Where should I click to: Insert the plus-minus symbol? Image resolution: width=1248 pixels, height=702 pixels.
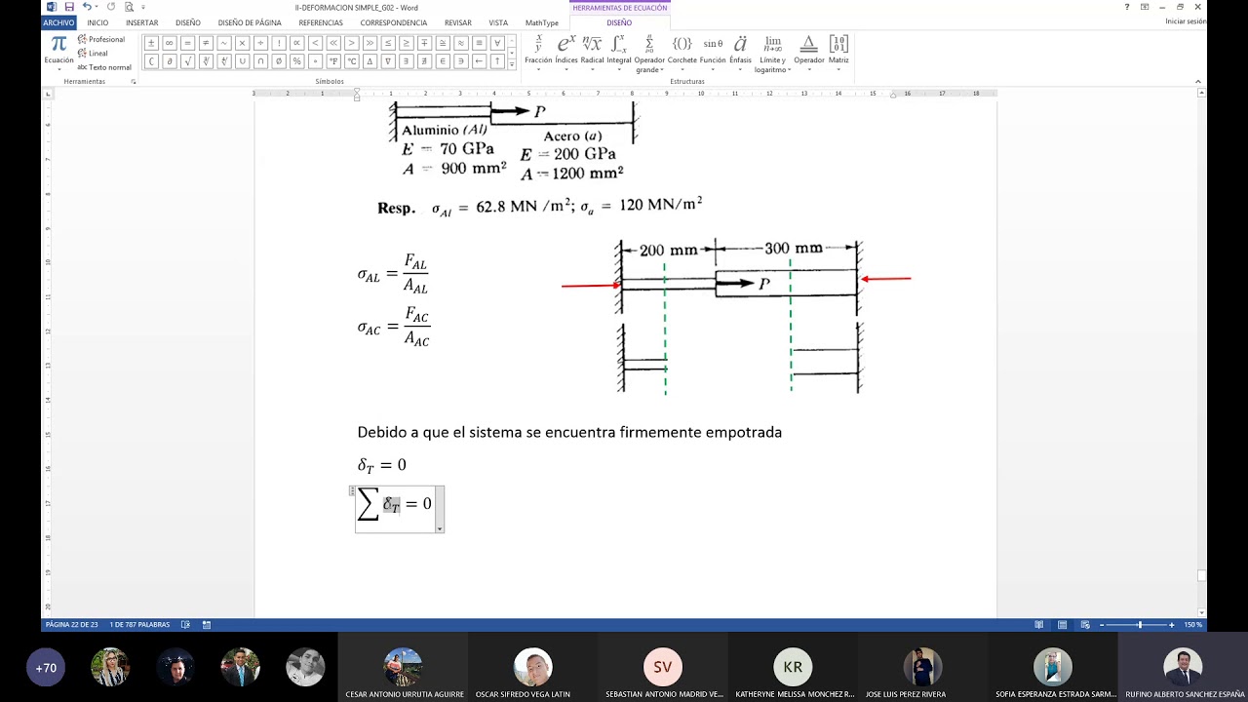point(151,43)
